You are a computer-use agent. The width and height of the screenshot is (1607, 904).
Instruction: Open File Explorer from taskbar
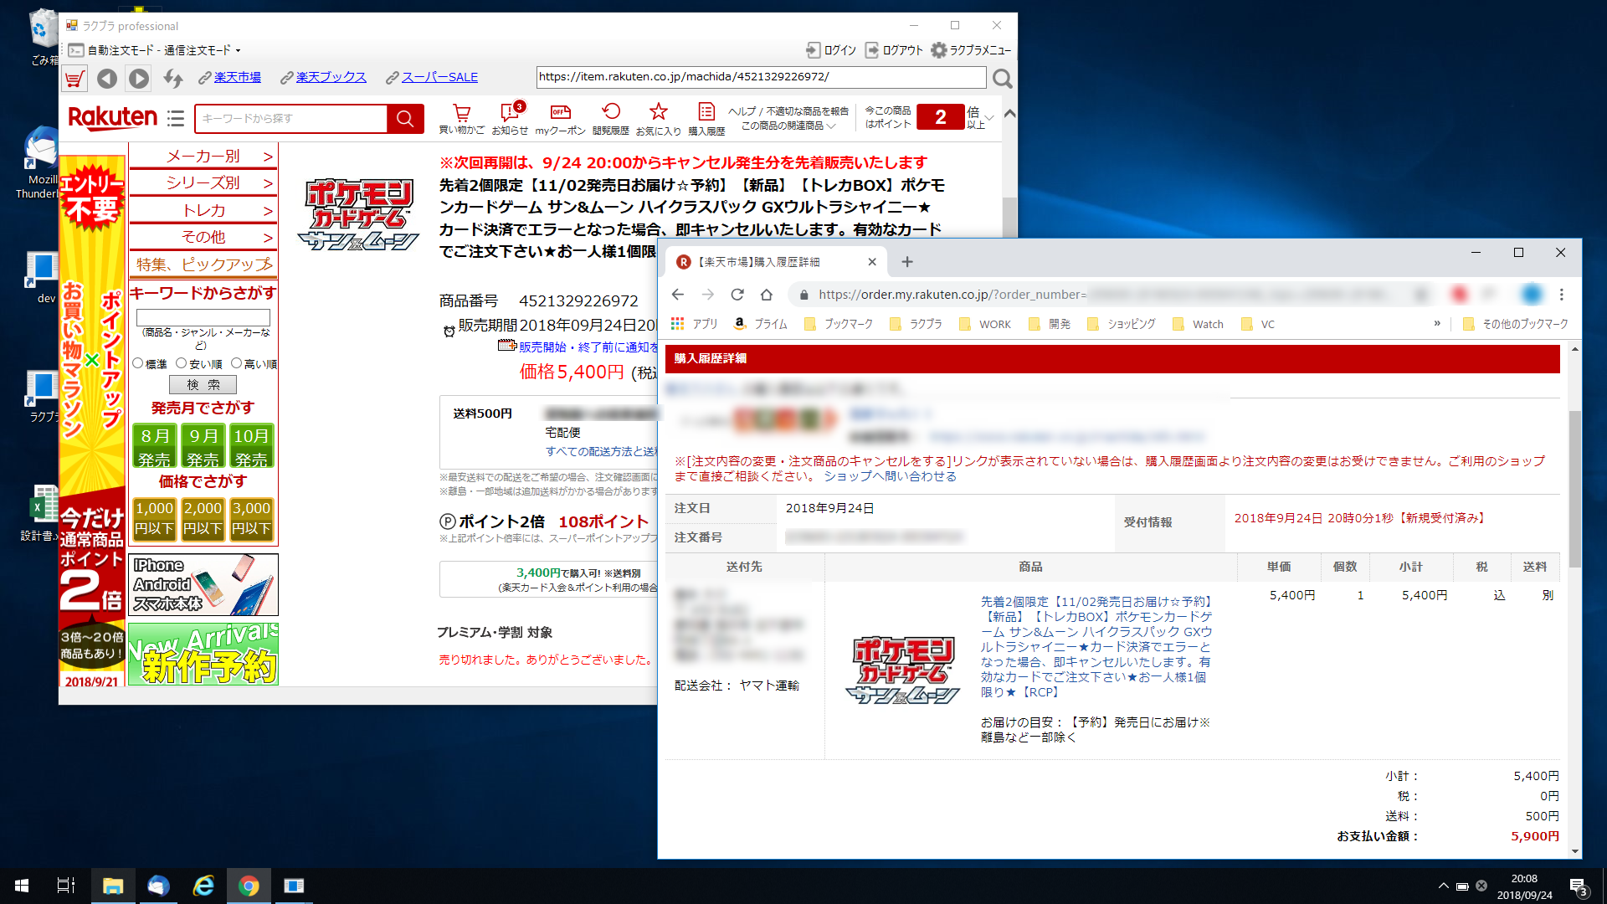[x=113, y=886]
